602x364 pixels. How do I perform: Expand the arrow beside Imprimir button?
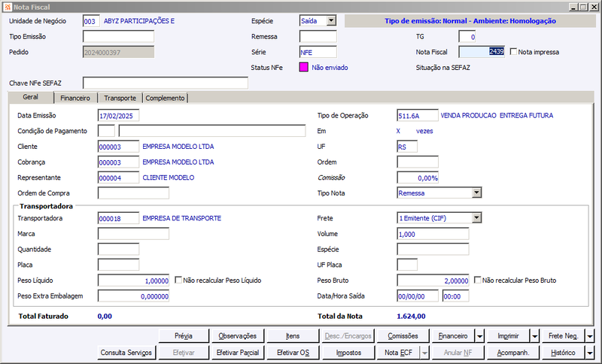(x=535, y=336)
